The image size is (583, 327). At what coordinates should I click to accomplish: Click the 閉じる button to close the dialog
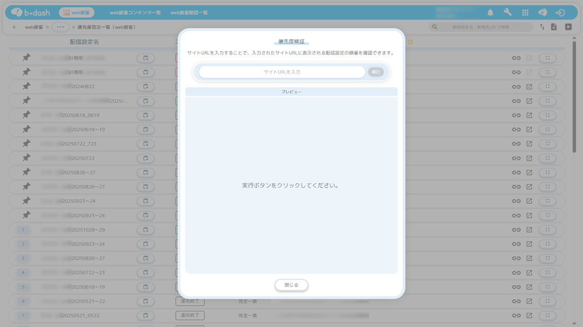(x=291, y=285)
